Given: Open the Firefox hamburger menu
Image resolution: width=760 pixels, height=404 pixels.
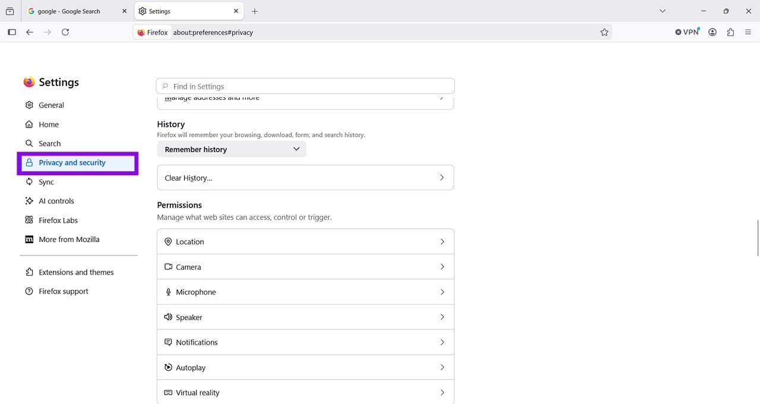Looking at the screenshot, I should point(748,32).
